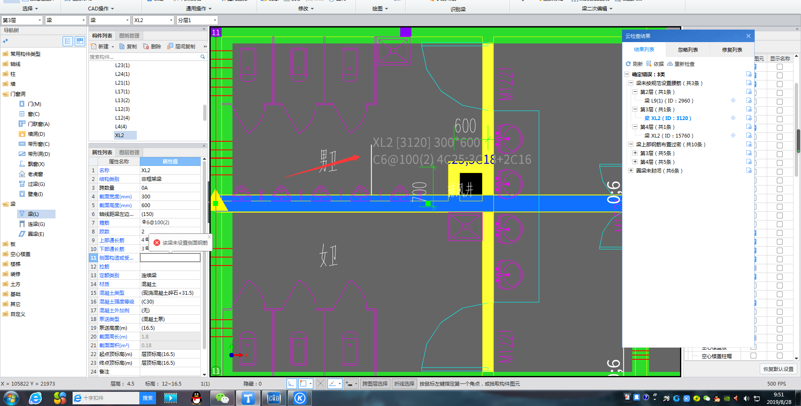Locate beam XL2 ID 15760 using its target icon

(x=733, y=135)
